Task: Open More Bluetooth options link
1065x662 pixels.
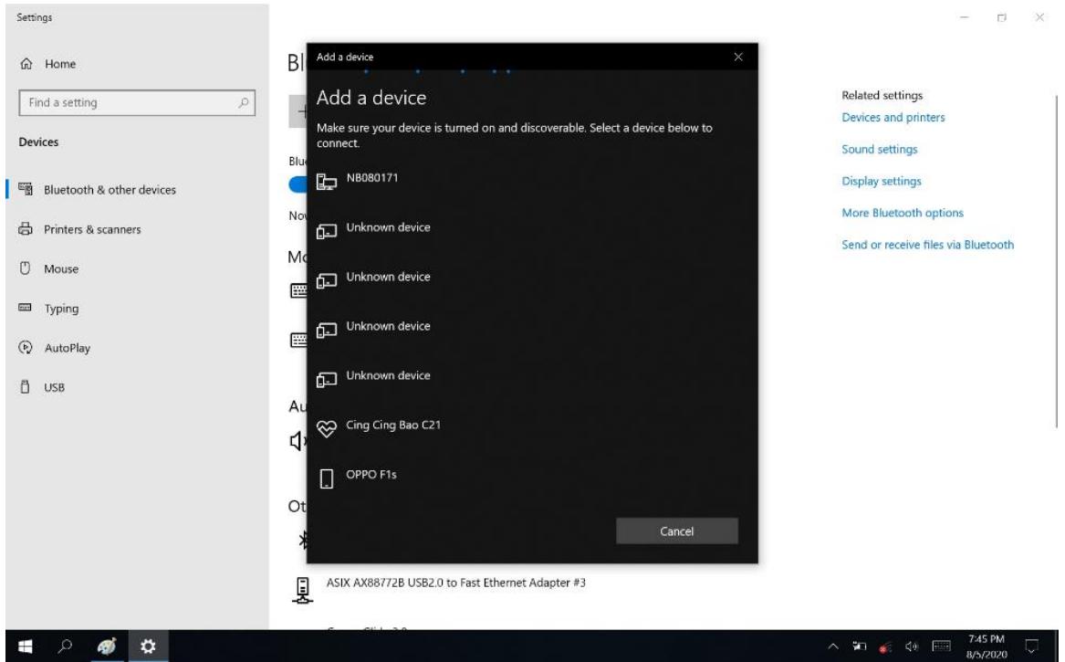Action: [x=902, y=213]
